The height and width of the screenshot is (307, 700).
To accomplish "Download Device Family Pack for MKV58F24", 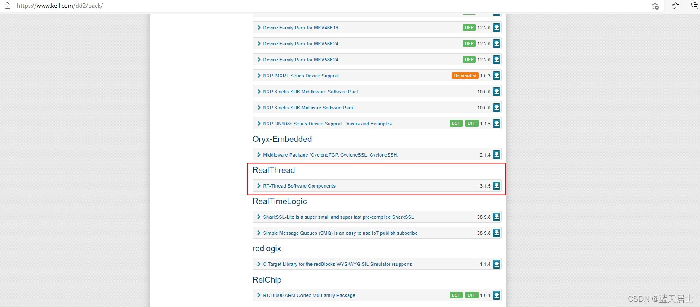I will click(x=496, y=60).
